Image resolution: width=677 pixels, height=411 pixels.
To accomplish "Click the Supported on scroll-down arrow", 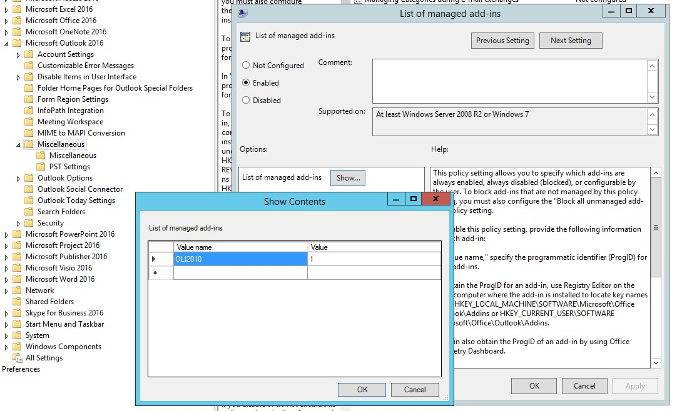I will tap(653, 129).
